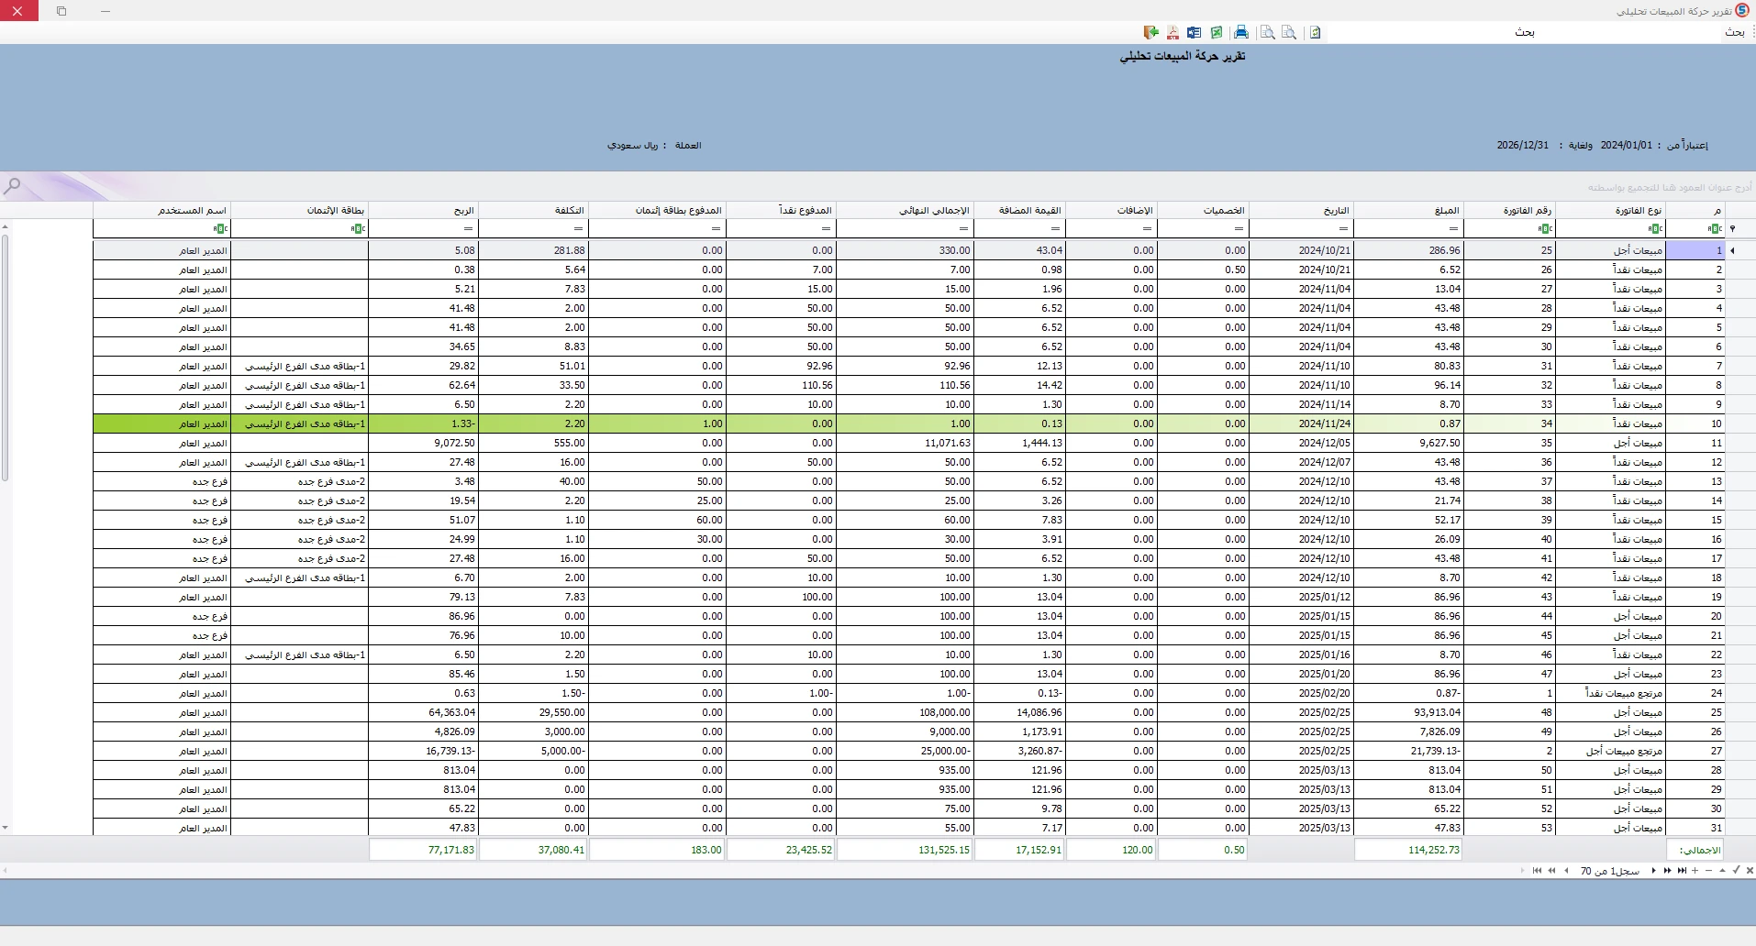Go to next record in navigator
Image resolution: width=1756 pixels, height=946 pixels.
(x=1653, y=871)
